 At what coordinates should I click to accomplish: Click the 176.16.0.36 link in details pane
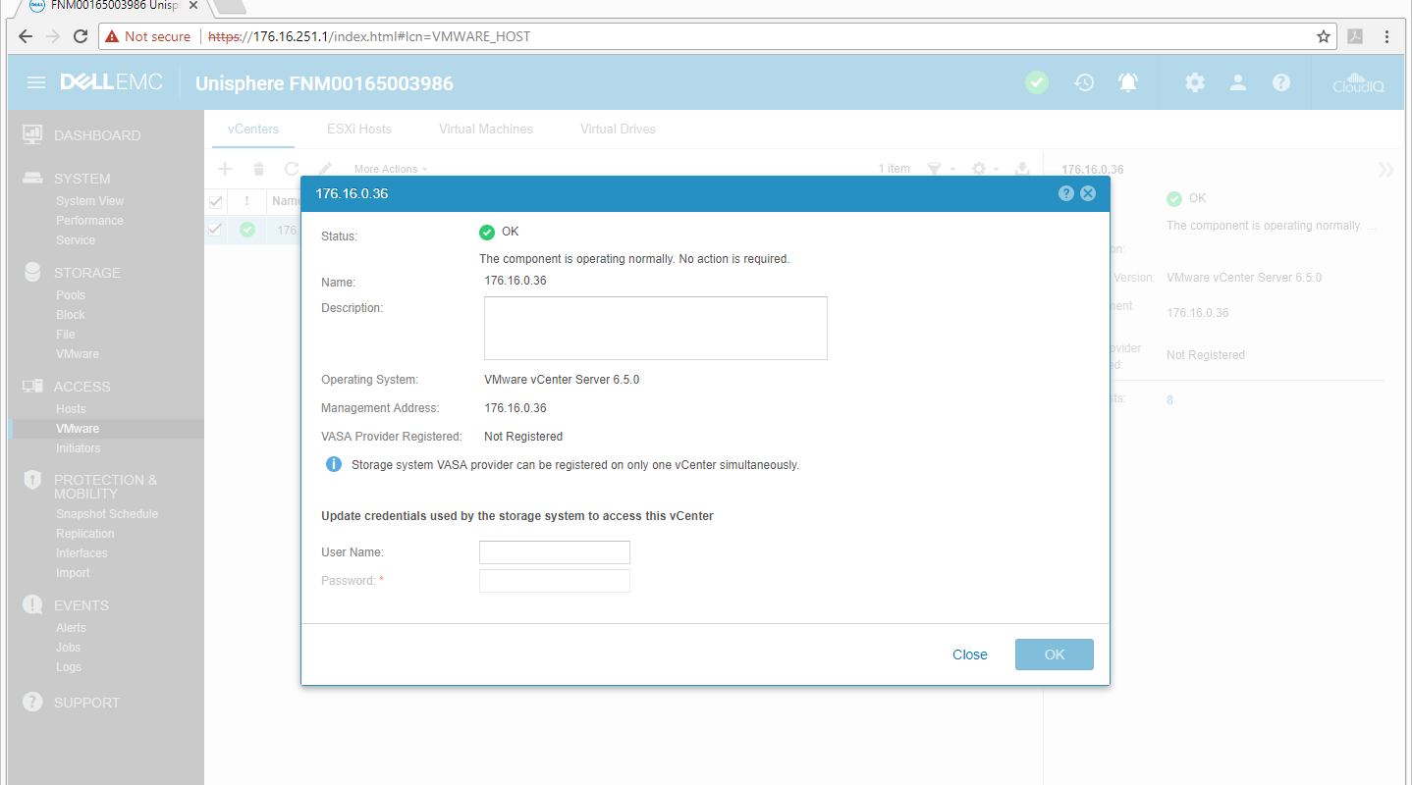coord(1197,313)
